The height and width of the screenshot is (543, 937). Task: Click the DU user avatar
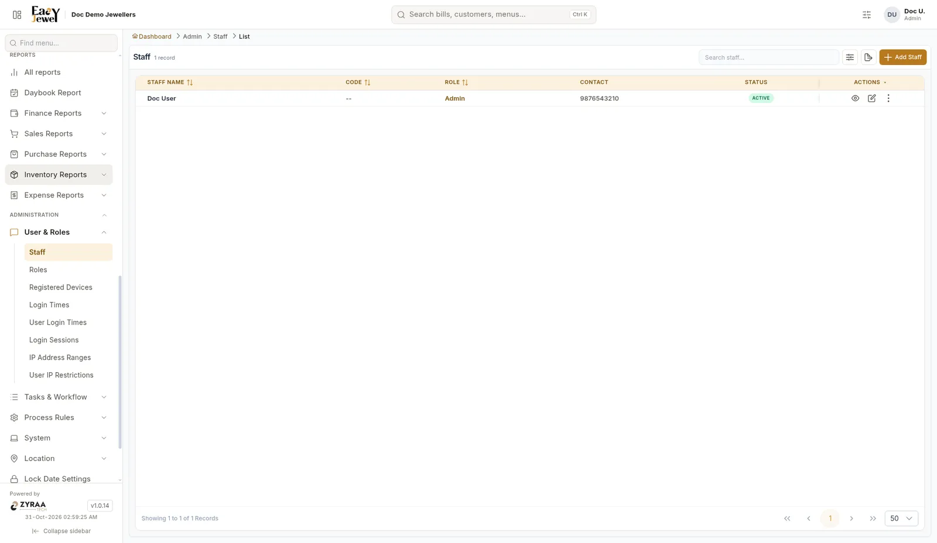891,15
